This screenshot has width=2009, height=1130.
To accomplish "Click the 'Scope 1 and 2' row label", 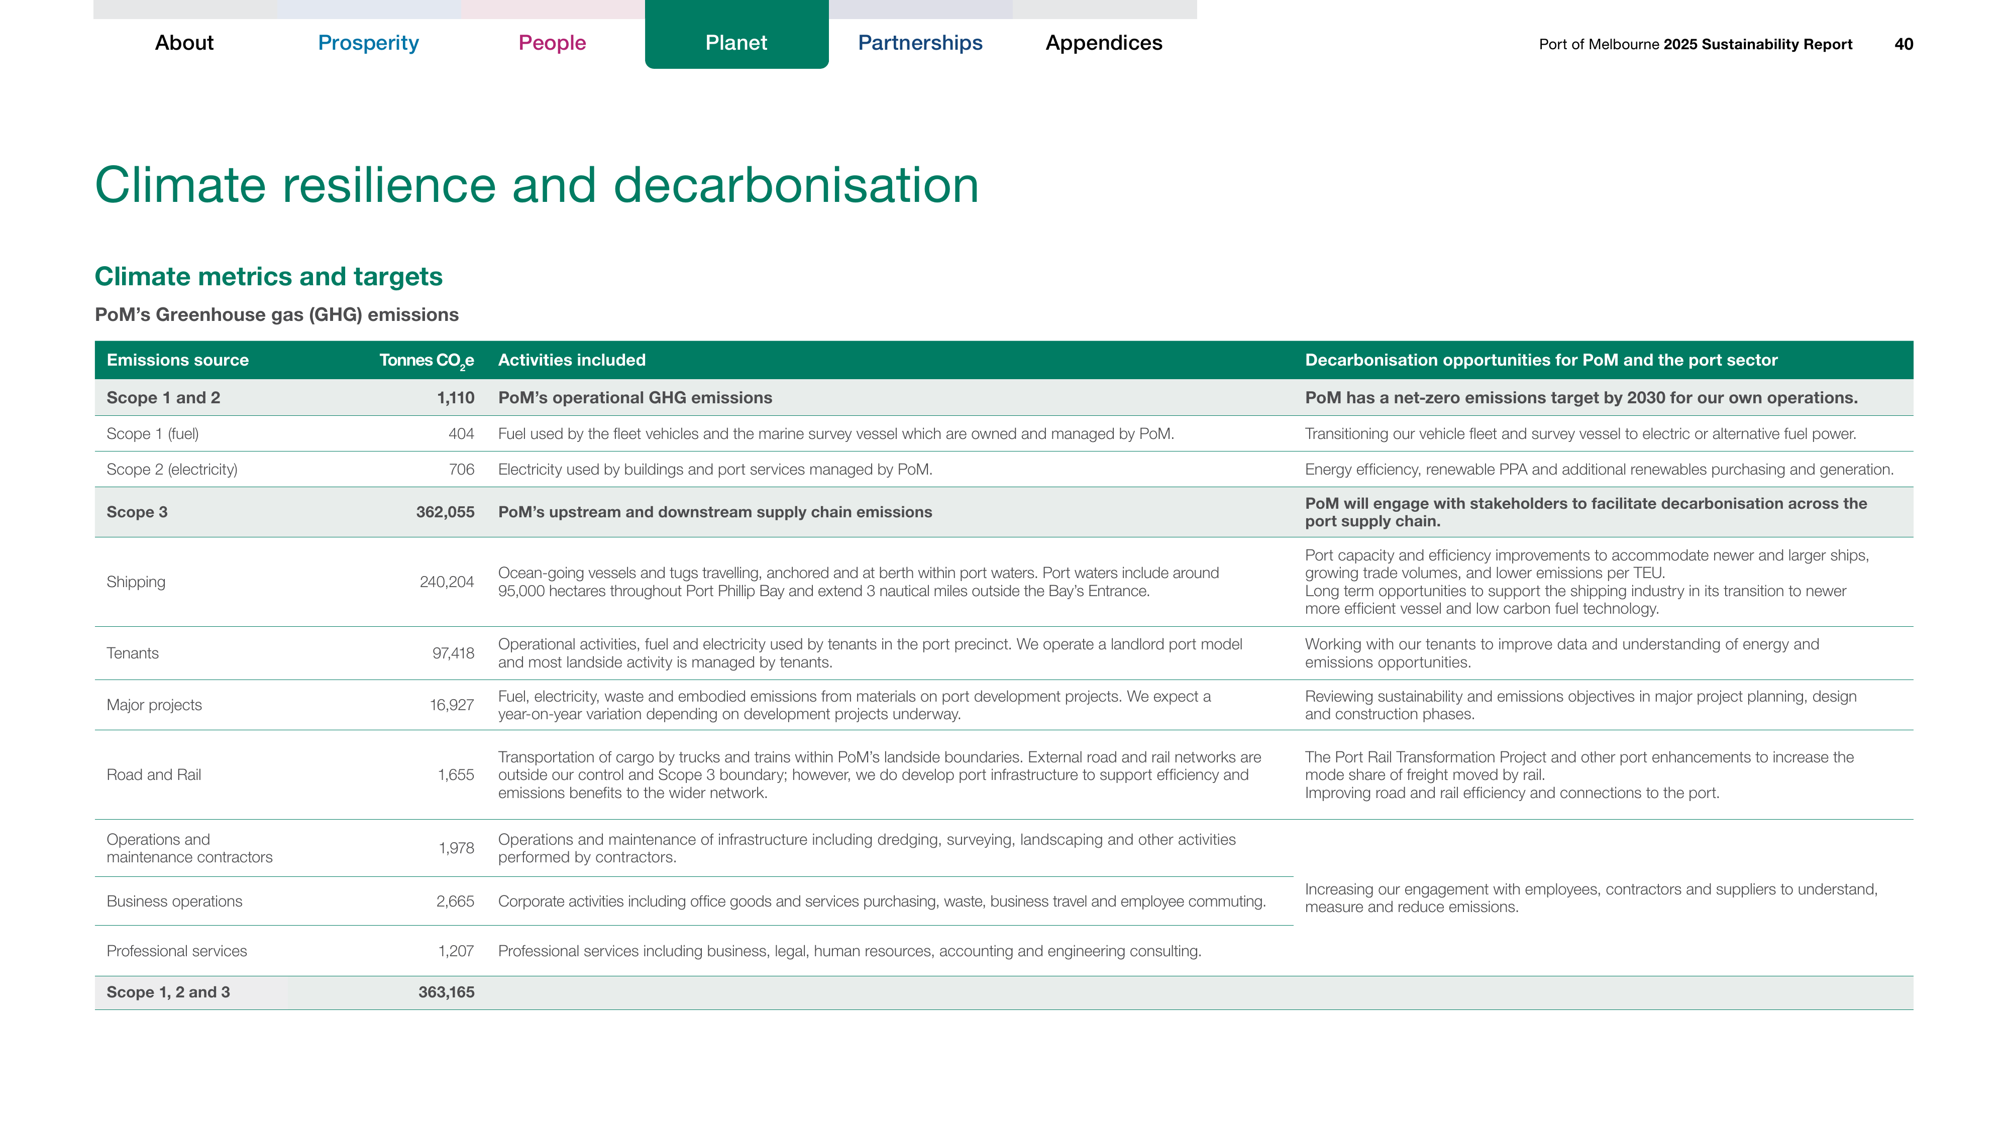I will point(164,398).
